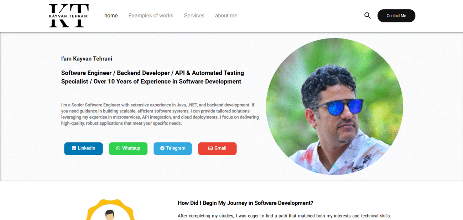The width and height of the screenshot is (463, 220).
Task: Click the KT Kayvan Tehrani logo
Action: [69, 16]
